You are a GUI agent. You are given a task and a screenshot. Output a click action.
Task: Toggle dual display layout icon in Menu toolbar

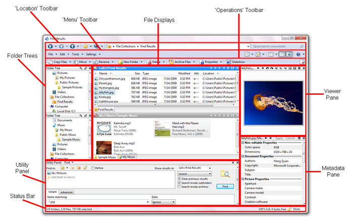281,54
